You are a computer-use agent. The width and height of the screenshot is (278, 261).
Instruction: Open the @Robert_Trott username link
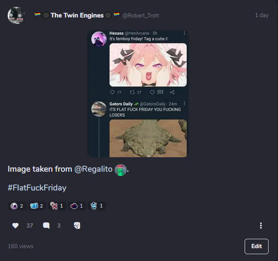pos(141,15)
